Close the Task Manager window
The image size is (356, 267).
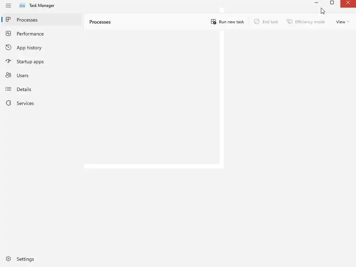pos(348,3)
